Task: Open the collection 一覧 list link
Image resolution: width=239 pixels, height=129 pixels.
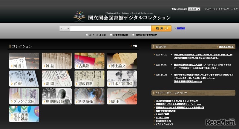Action: [x=135, y=46]
